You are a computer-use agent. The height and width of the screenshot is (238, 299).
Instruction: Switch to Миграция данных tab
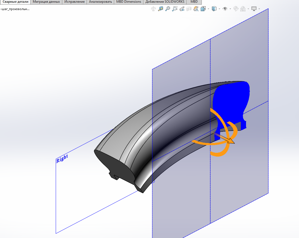(46, 2)
